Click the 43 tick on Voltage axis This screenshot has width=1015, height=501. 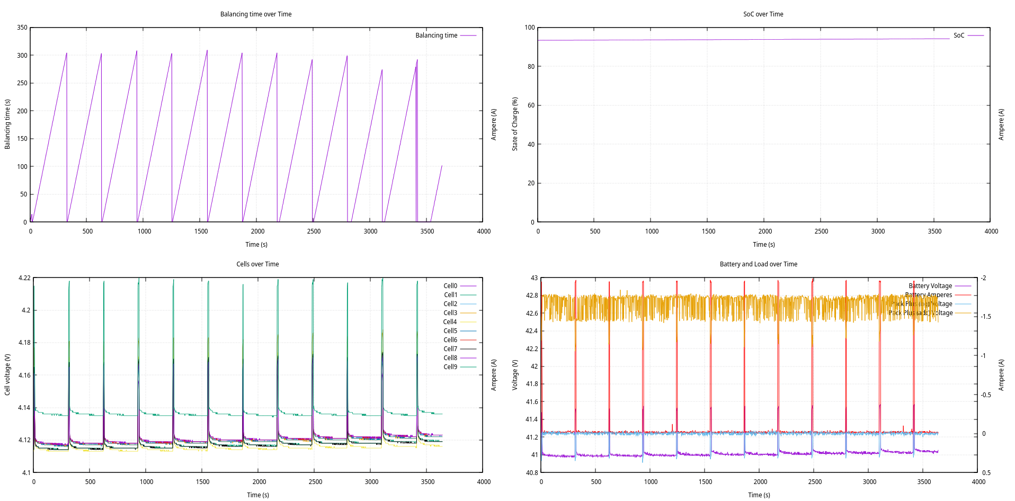pyautogui.click(x=535, y=278)
